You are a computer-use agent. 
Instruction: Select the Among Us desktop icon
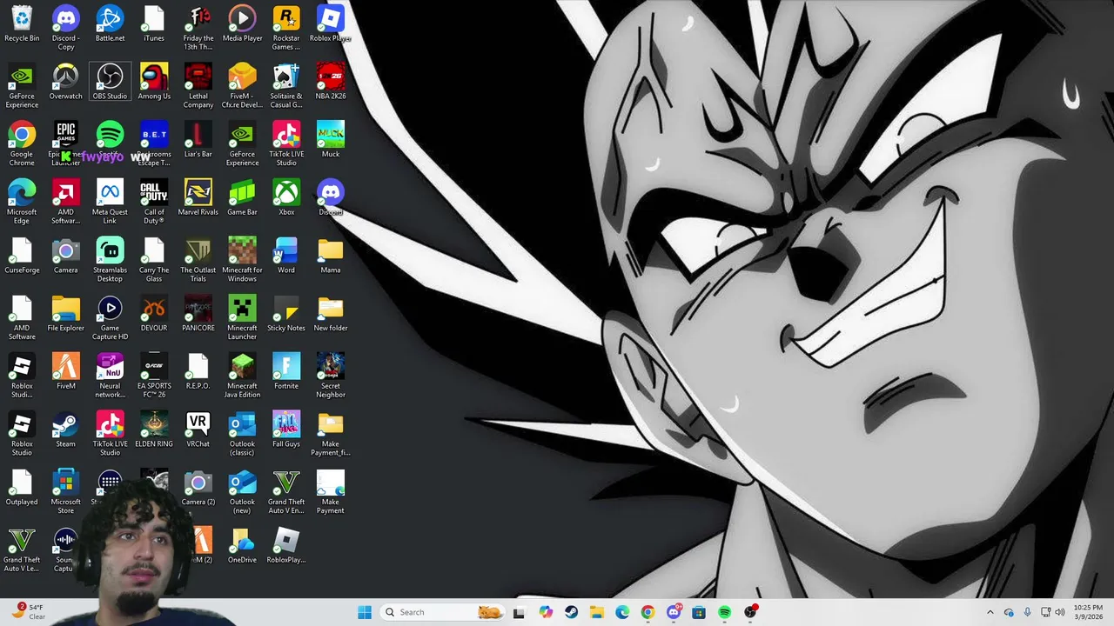pos(154,83)
